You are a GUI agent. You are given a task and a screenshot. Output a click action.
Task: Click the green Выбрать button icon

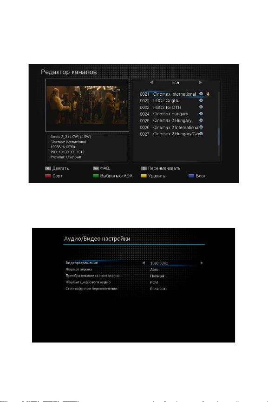pyautogui.click(x=96, y=176)
